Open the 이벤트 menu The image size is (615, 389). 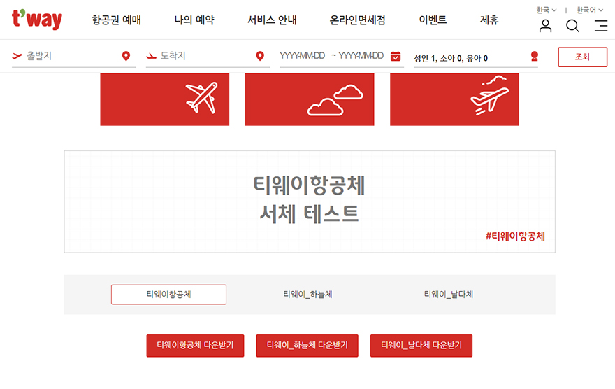(x=433, y=20)
